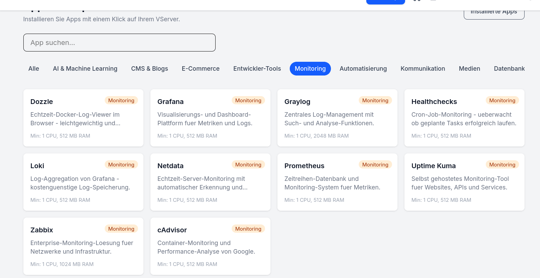Click 'Min: 1 CPU, 512 MB RAM' under Dozzle

pyautogui.click(x=60, y=136)
